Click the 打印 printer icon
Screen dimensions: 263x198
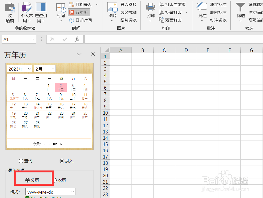(x=151, y=8)
